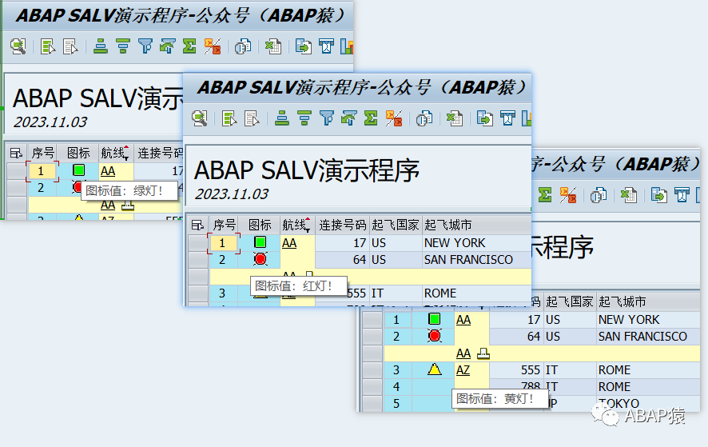Open AA link in row 1, green-light window
This screenshot has width=708, height=447.
tap(107, 171)
